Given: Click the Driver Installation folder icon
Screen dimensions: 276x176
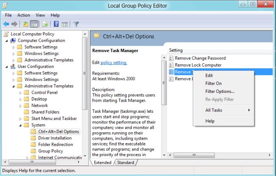Looking at the screenshot, I should point(33,138).
